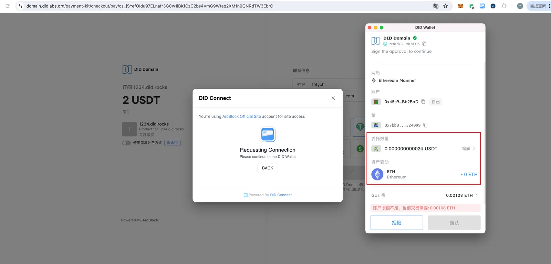Image resolution: width=551 pixels, height=264 pixels.
Task: Open the blue DID Wallet extension icon
Action: (482, 6)
